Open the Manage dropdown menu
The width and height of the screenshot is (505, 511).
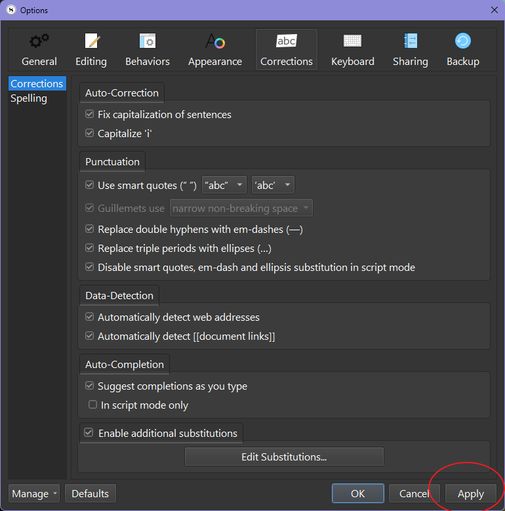(34, 493)
